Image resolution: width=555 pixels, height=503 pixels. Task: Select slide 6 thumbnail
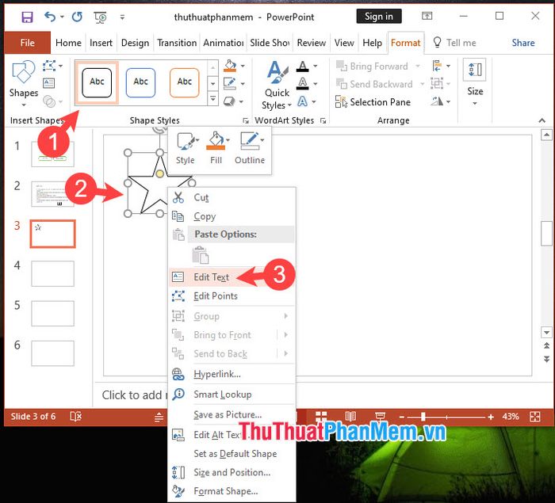[x=53, y=353]
